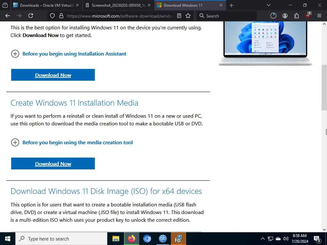
Task: Click the taskbar Type here to search box
Action: (61, 239)
